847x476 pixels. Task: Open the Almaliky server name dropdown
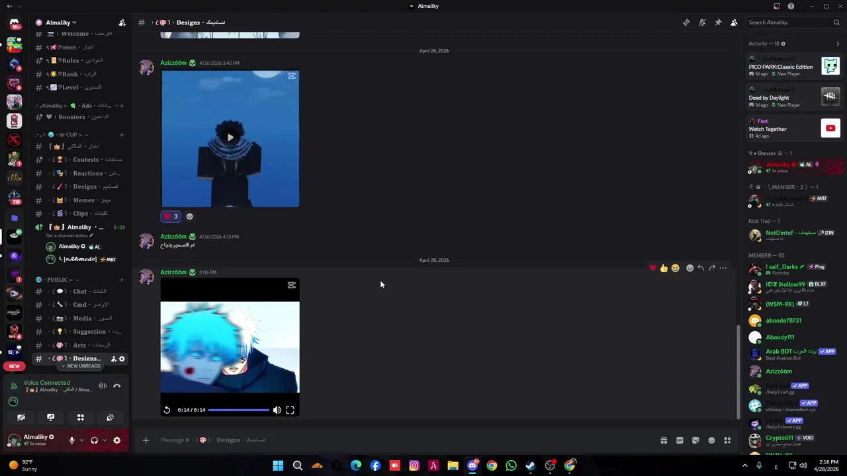pos(60,22)
